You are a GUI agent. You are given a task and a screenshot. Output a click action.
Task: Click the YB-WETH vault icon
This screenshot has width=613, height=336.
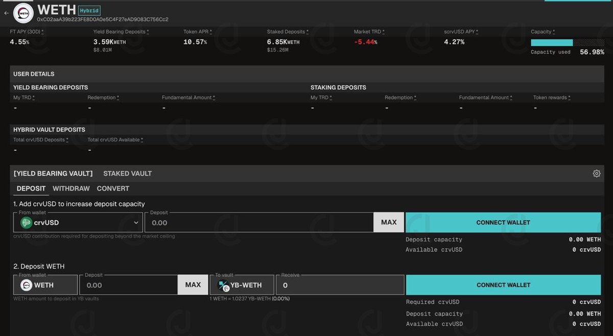224,285
